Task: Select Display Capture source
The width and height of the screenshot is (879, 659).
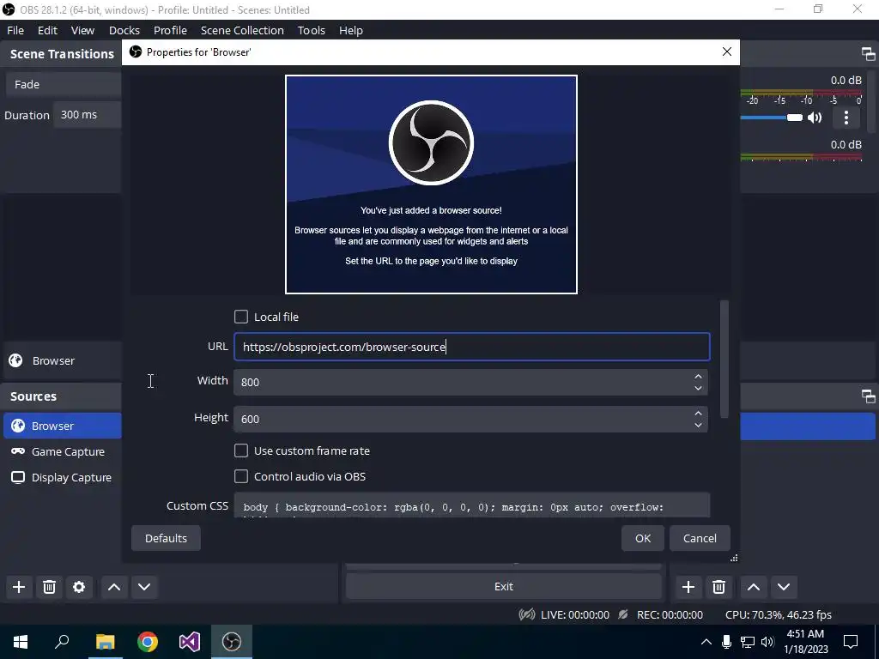Action: coord(62,477)
